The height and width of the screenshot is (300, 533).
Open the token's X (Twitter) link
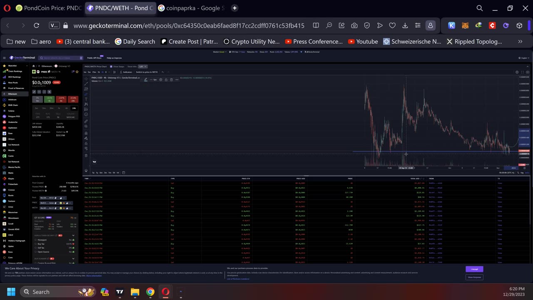click(x=49, y=92)
